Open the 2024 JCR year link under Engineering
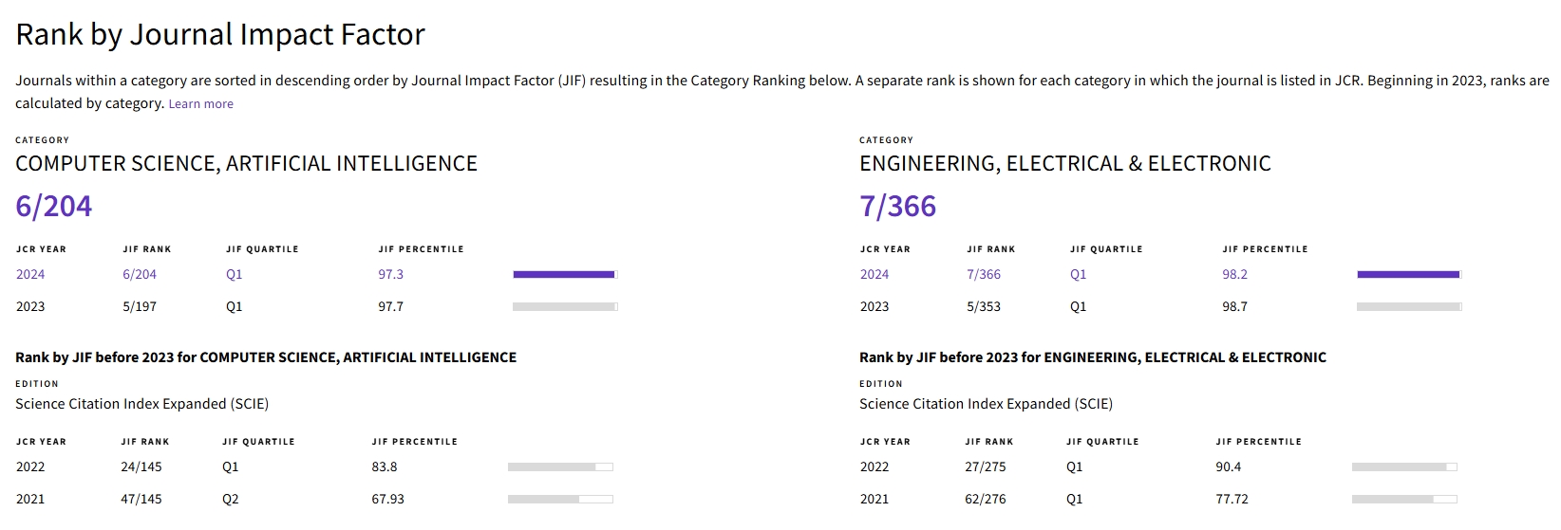The height and width of the screenshot is (530, 1561). pos(875,274)
